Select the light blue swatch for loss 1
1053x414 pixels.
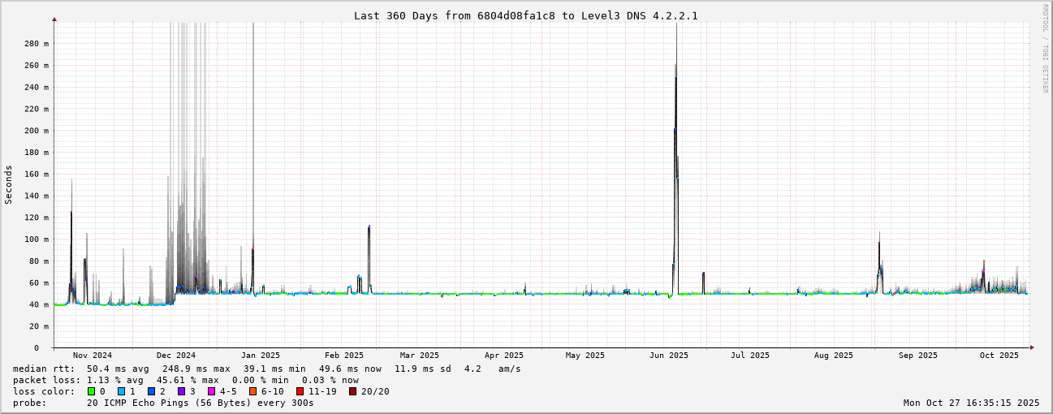(121, 391)
